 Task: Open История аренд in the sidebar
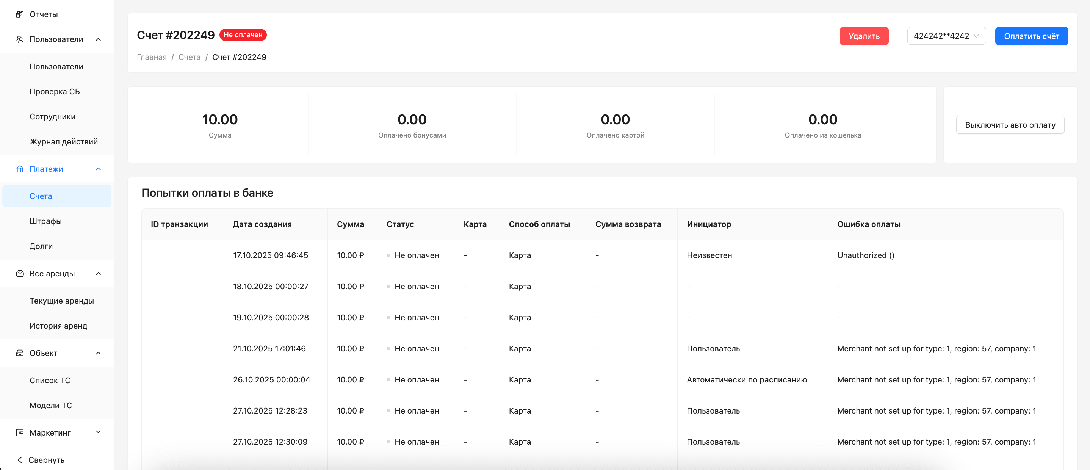point(58,326)
